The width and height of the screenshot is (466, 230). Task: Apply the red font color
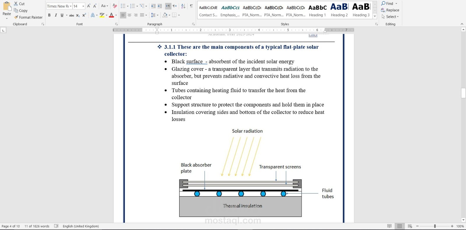tap(111, 15)
